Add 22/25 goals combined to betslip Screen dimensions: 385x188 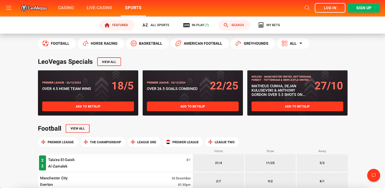click(x=193, y=107)
